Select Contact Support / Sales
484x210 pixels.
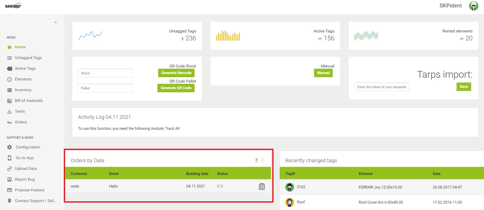35,201
